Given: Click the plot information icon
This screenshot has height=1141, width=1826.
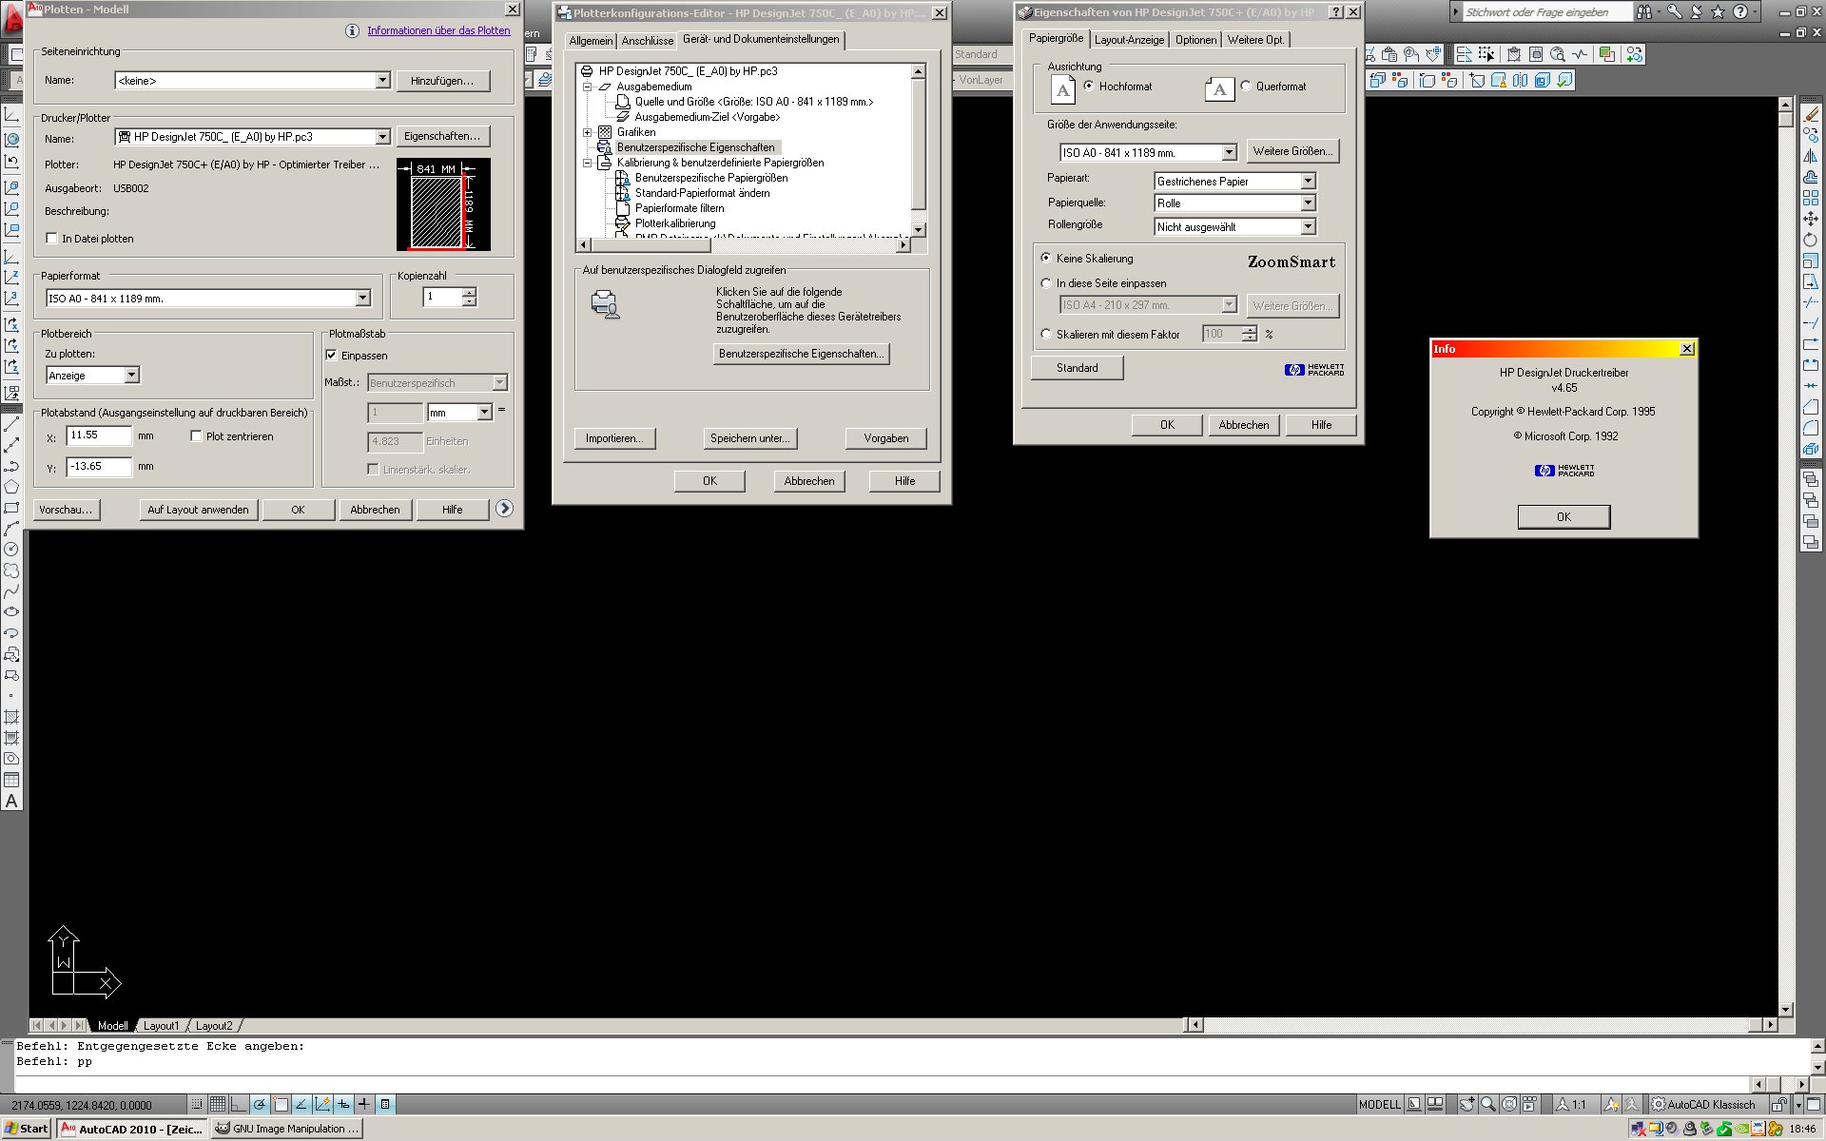Looking at the screenshot, I should coord(352,30).
